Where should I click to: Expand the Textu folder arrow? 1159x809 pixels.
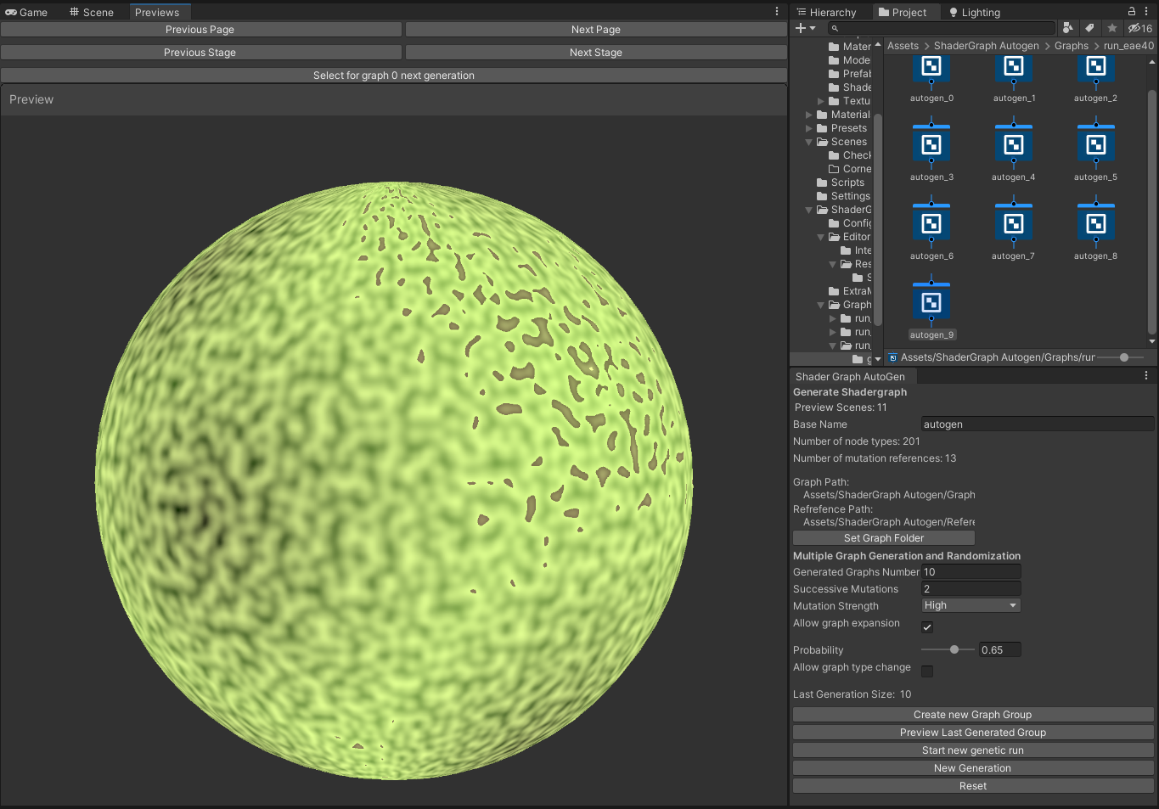tap(820, 101)
